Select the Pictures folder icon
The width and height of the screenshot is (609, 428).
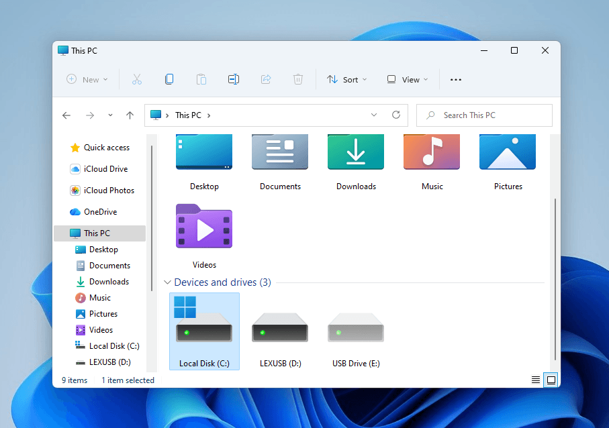[x=508, y=152]
